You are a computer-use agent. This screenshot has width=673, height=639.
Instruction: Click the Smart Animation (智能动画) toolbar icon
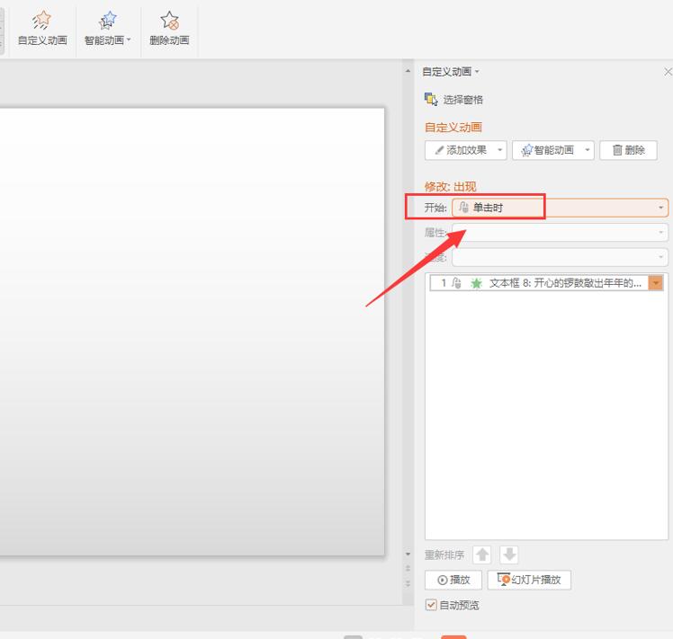[107, 20]
